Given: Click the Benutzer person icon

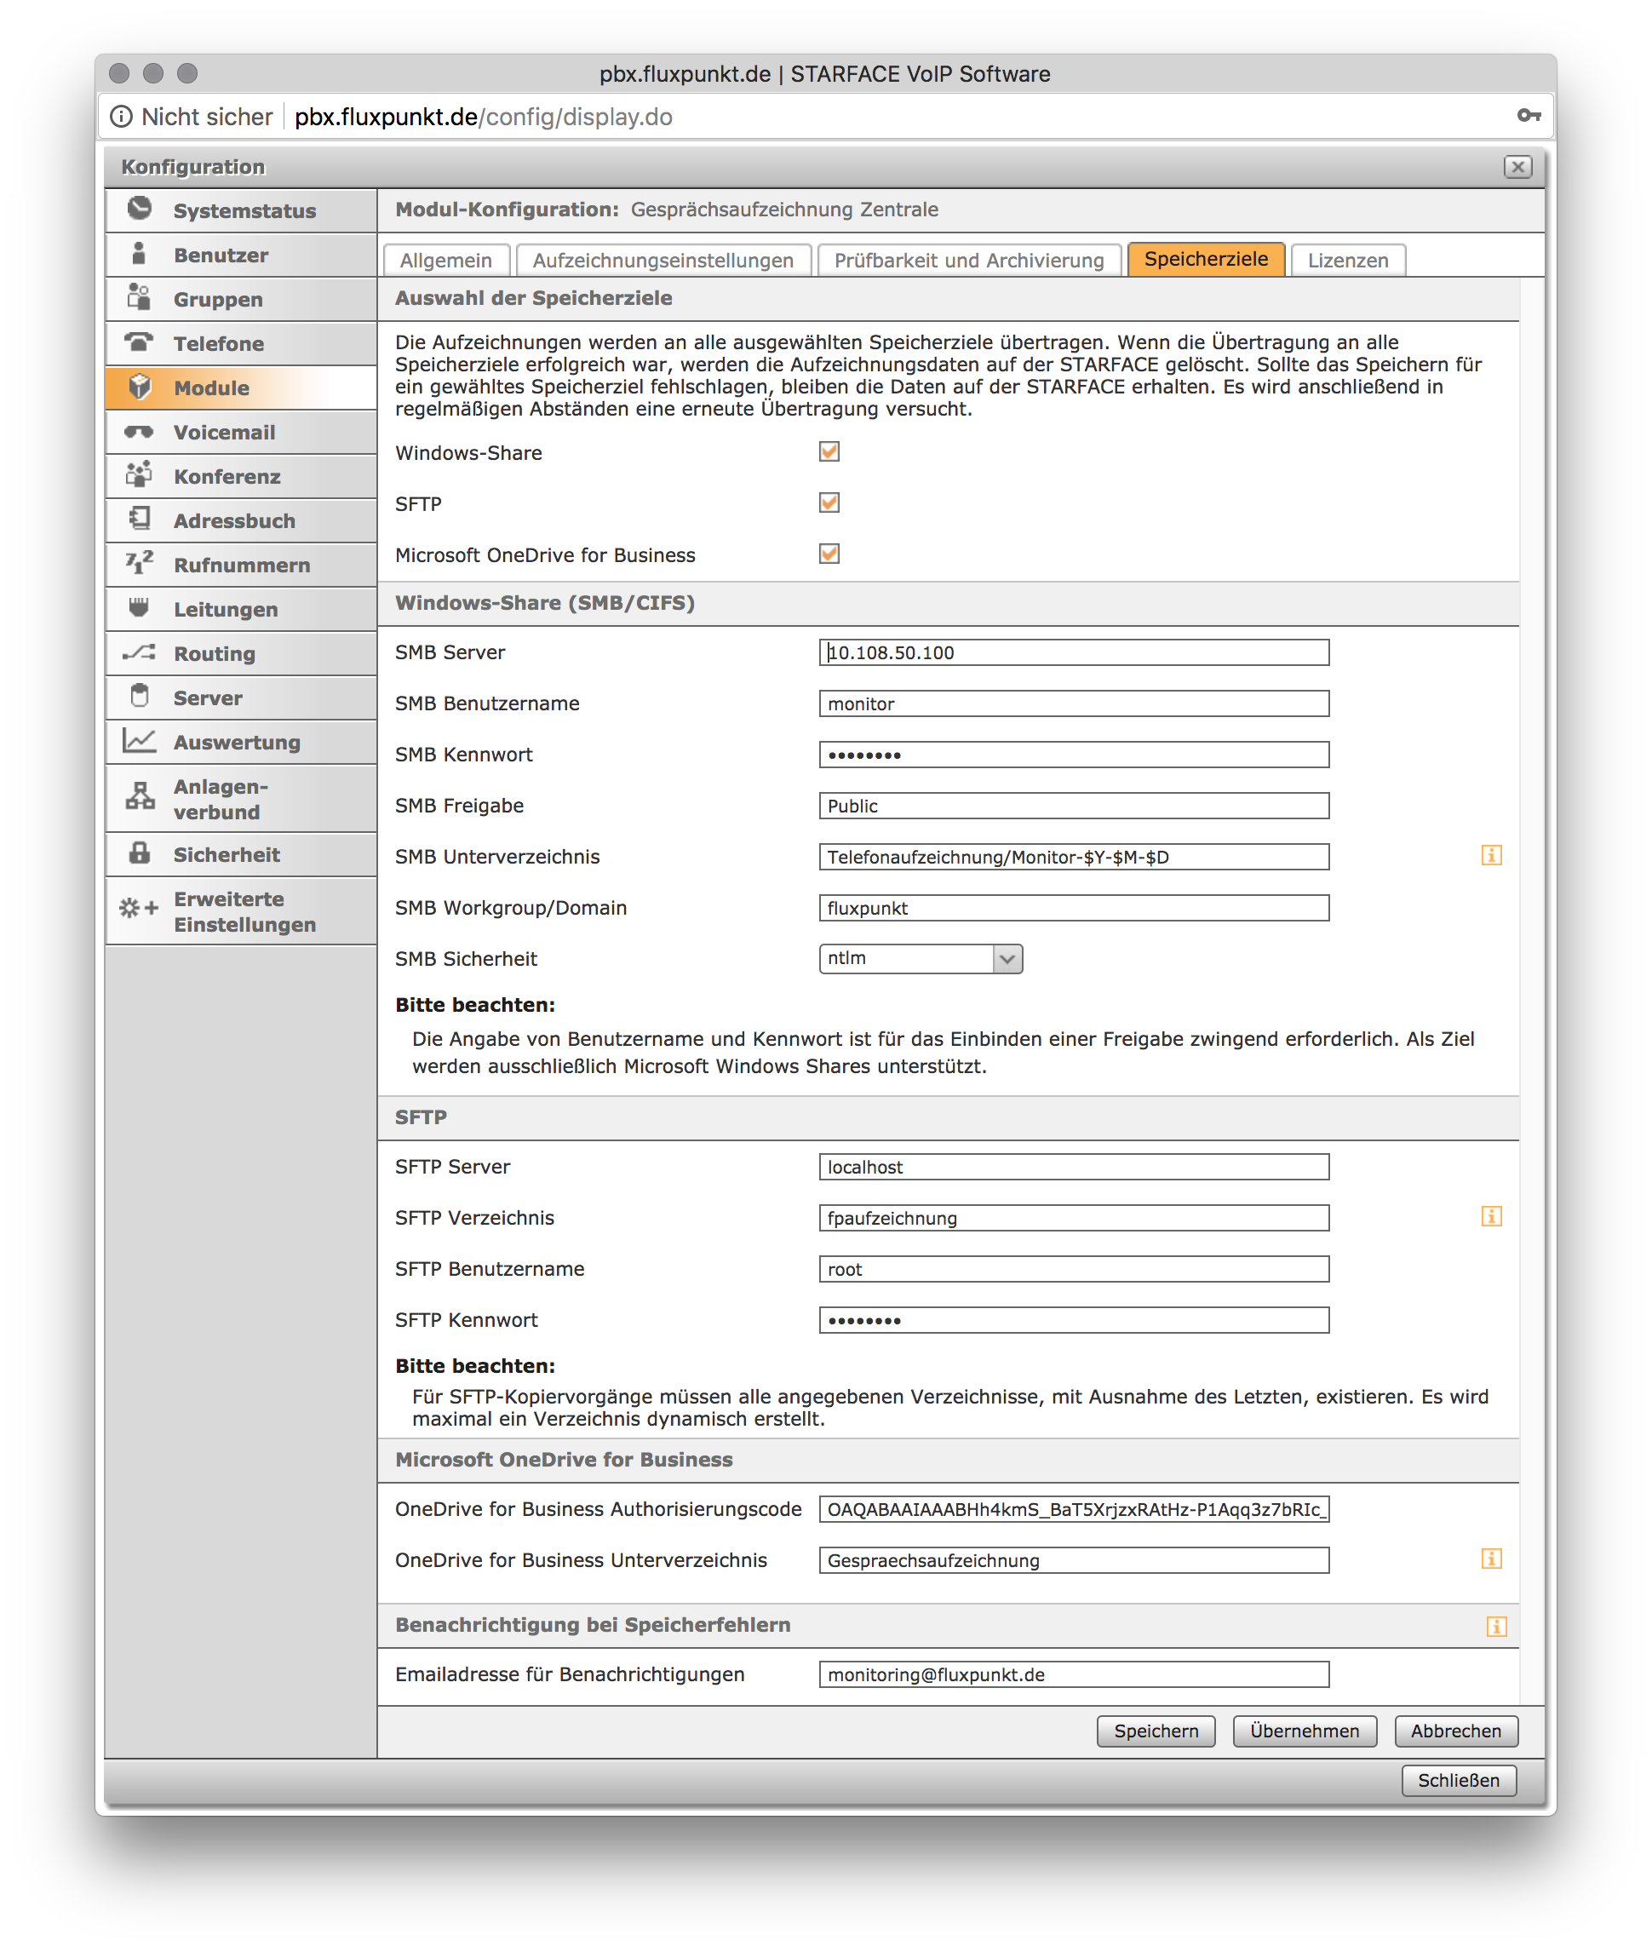Looking at the screenshot, I should coord(140,254).
